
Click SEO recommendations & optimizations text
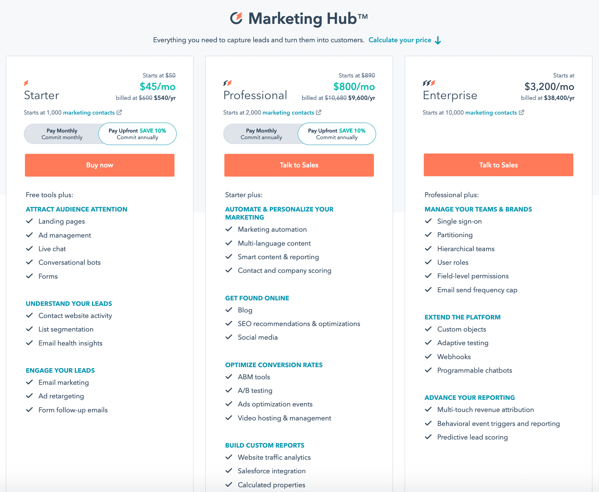coord(299,324)
